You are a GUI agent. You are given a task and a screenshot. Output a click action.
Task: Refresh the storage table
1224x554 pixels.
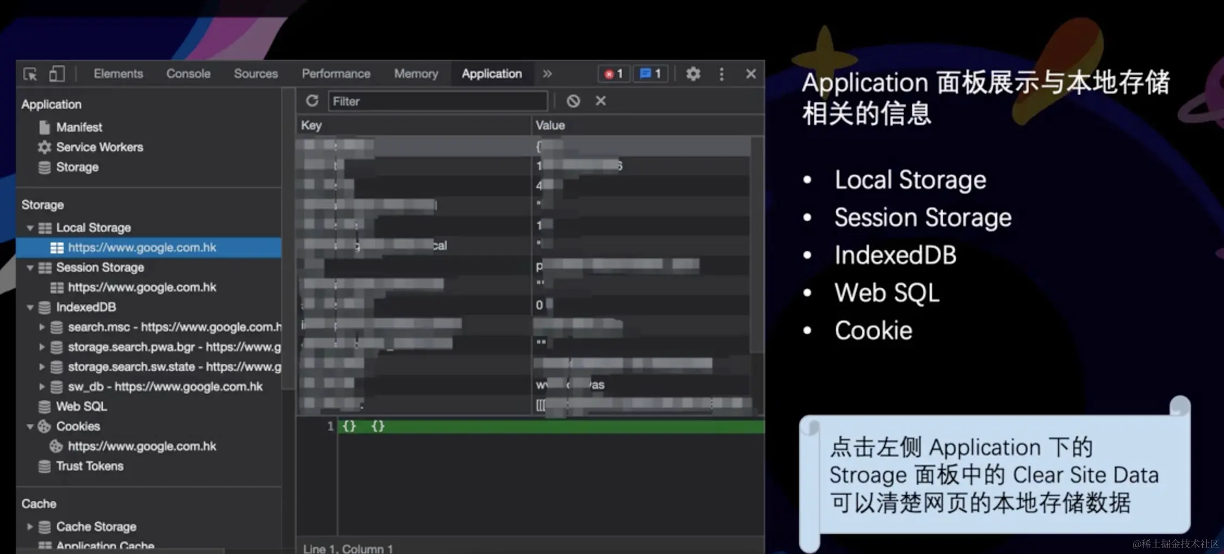pyautogui.click(x=312, y=101)
